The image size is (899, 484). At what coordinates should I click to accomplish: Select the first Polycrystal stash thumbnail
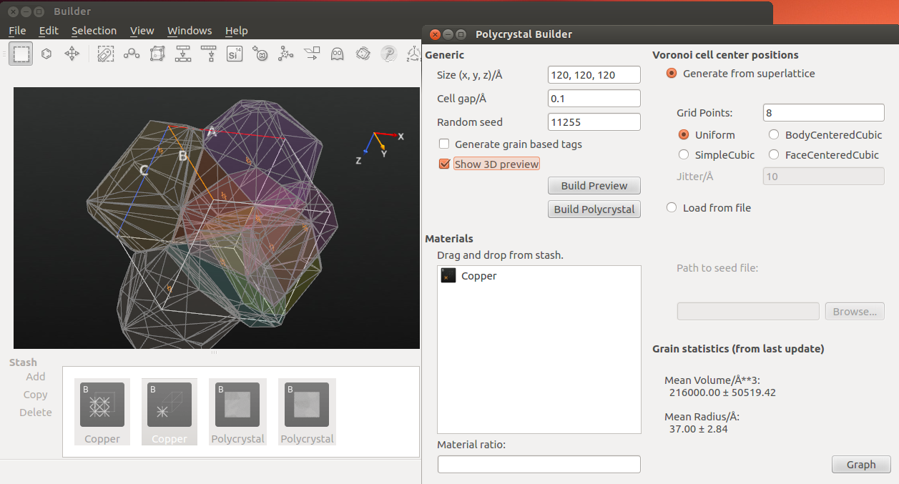pos(238,412)
